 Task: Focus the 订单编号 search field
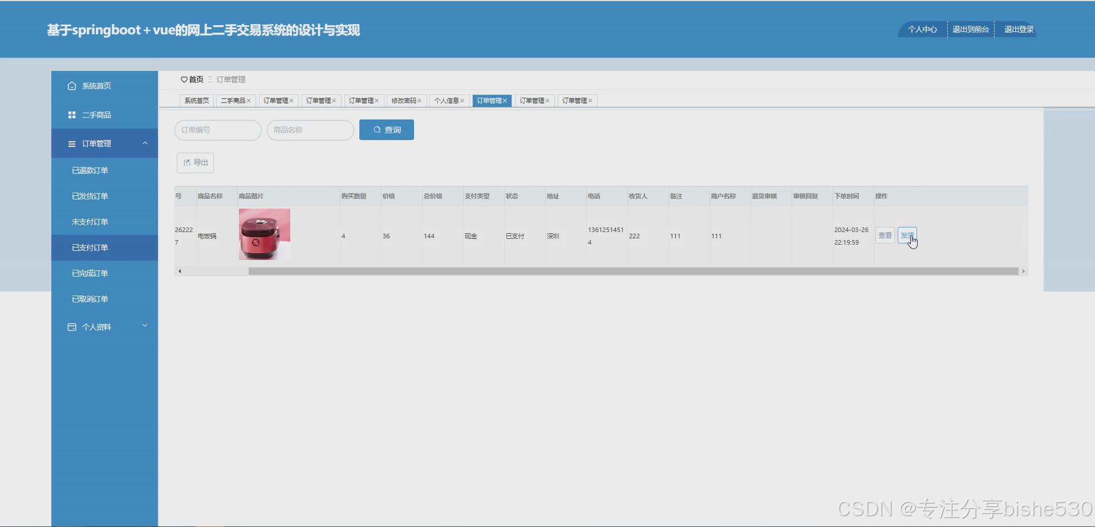click(218, 130)
